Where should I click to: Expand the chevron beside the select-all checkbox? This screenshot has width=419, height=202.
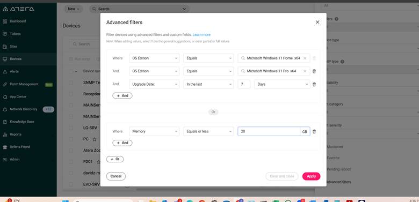coord(76,71)
